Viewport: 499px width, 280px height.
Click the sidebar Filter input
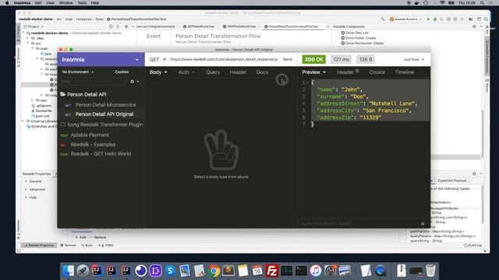(x=93, y=82)
